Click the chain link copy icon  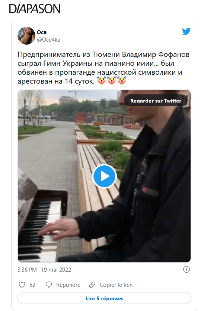[92, 285]
